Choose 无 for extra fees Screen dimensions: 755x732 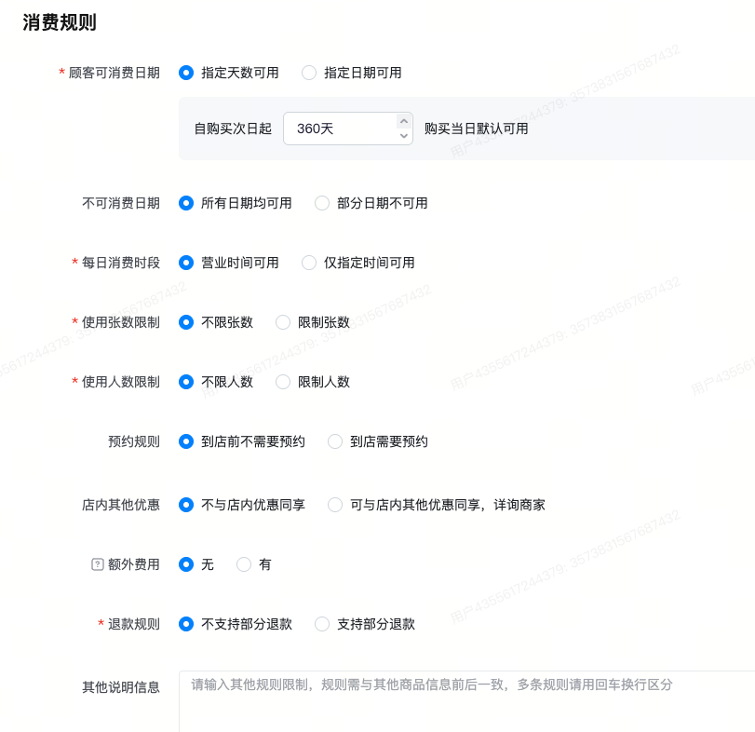tap(186, 564)
